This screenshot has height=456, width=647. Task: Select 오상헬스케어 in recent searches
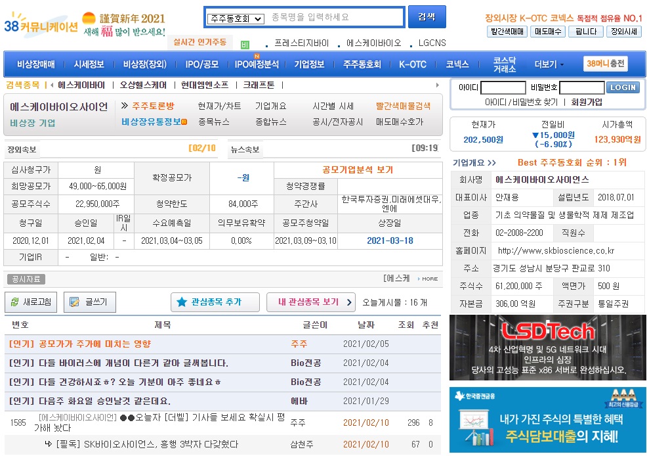[143, 85]
